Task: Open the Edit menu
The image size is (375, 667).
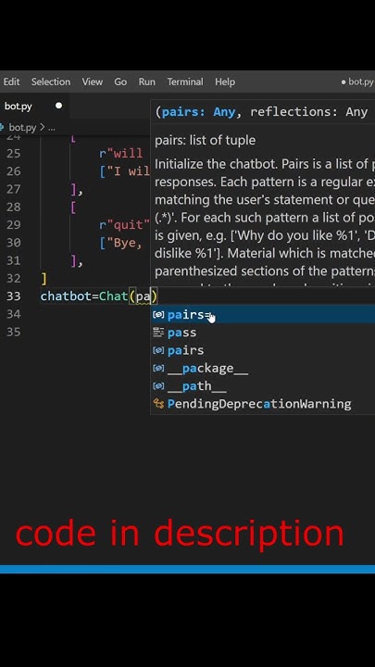Action: pos(11,82)
